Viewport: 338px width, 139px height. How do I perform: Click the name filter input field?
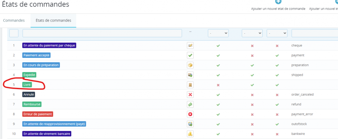click(x=102, y=33)
